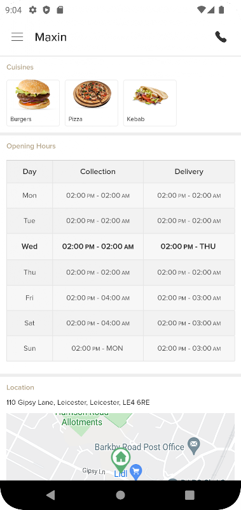The height and width of the screenshot is (510, 241).
Task: Click the Barkby Road Post Office pin
Action: tap(194, 446)
